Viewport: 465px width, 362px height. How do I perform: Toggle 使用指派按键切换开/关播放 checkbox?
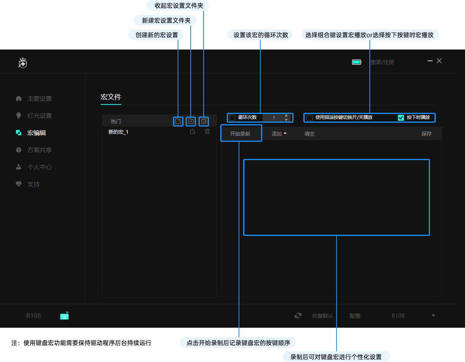tap(309, 118)
